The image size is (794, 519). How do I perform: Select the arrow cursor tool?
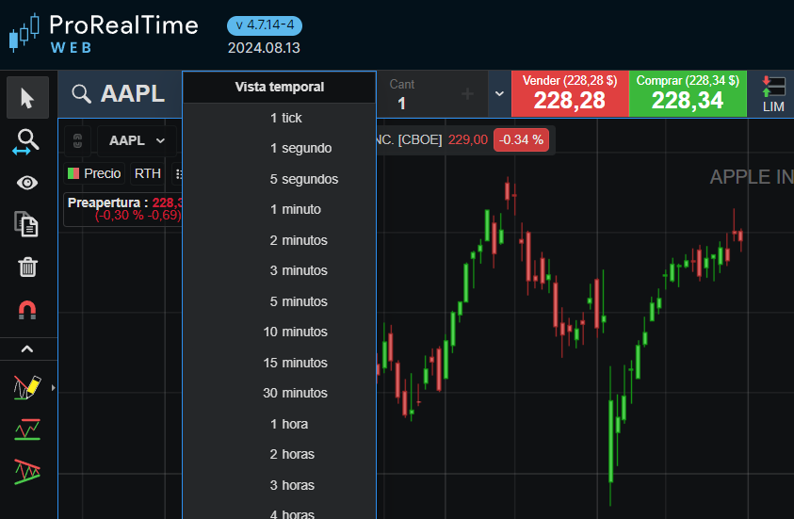27,98
